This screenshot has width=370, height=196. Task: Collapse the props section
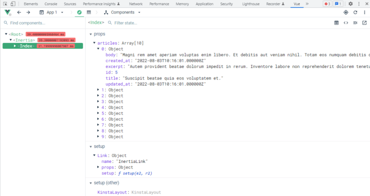91,34
